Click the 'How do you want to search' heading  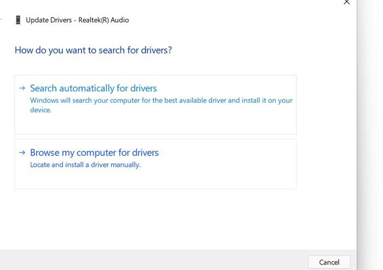click(93, 50)
